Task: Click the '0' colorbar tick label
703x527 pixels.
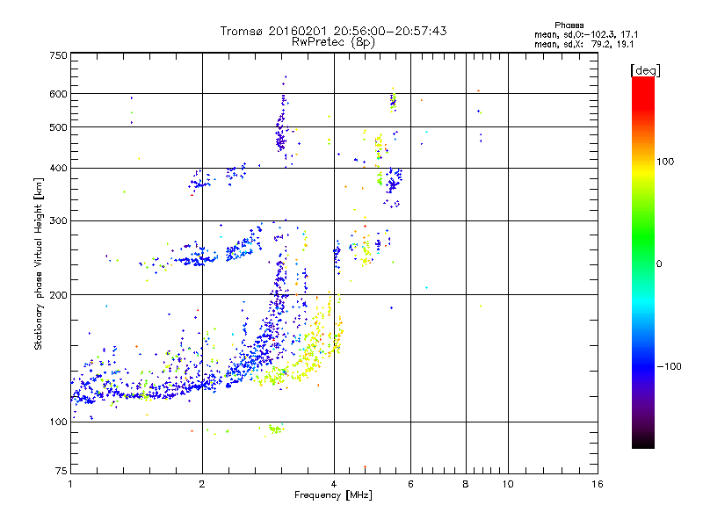Action: click(x=659, y=264)
